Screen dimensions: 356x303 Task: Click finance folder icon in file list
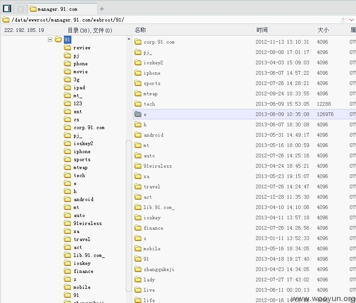138,228
